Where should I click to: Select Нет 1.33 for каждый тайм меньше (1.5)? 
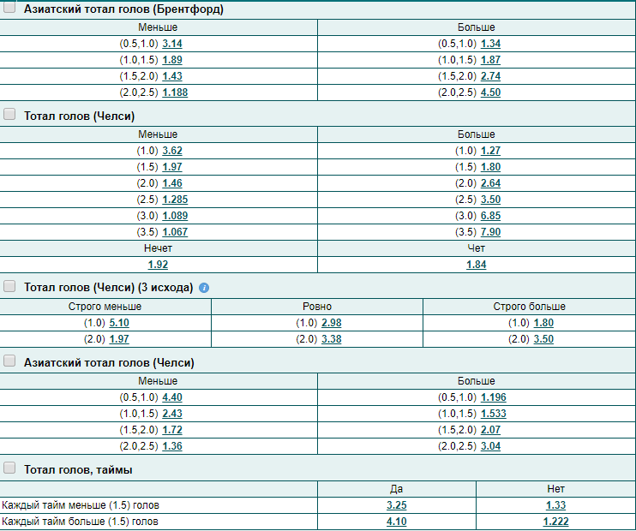[x=555, y=505]
